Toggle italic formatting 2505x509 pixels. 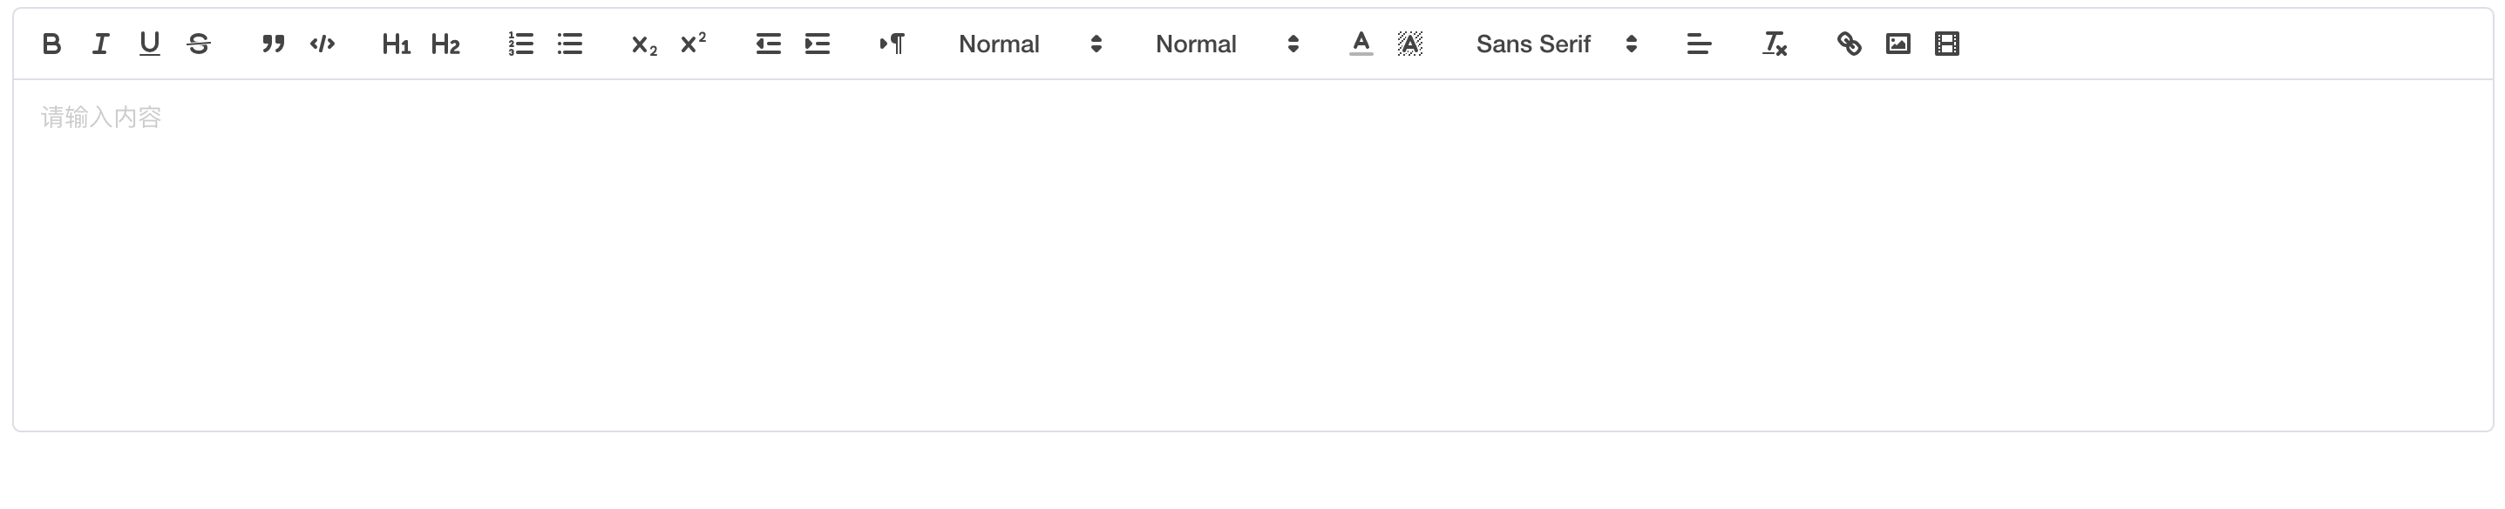coord(101,44)
